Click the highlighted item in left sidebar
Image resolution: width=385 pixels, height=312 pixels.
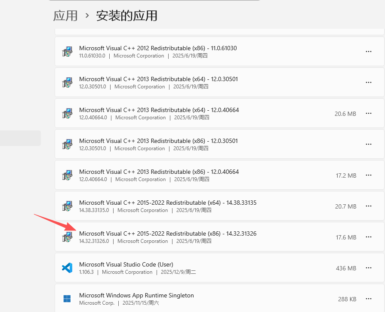click(x=20, y=138)
